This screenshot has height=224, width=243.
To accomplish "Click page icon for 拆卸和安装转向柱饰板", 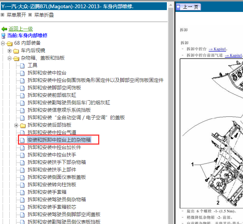I will point(22,185).
